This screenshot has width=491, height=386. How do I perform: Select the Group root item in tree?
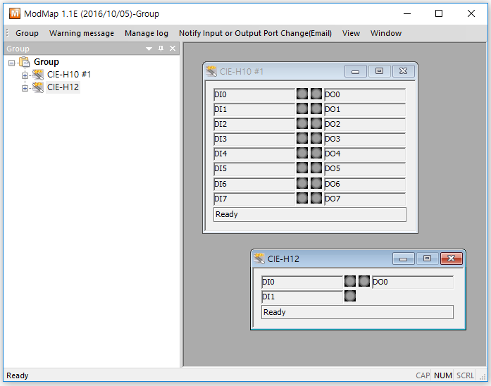coord(46,62)
